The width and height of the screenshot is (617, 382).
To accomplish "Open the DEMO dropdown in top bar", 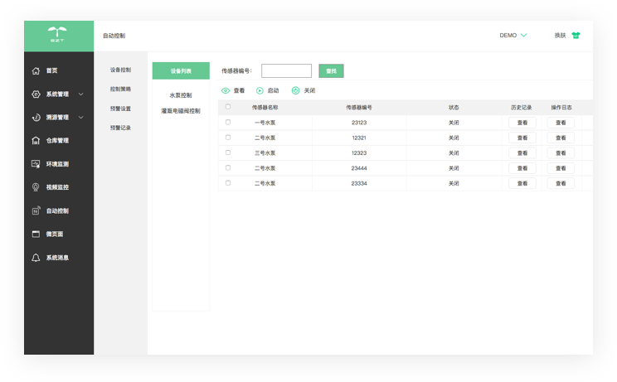I will 523,36.
